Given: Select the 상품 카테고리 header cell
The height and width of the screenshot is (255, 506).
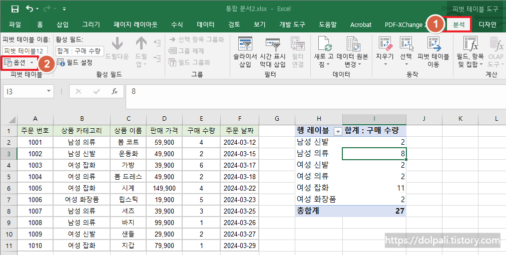Looking at the screenshot, I should click(x=82, y=131).
